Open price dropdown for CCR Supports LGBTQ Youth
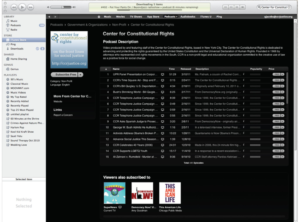 click(283, 151)
